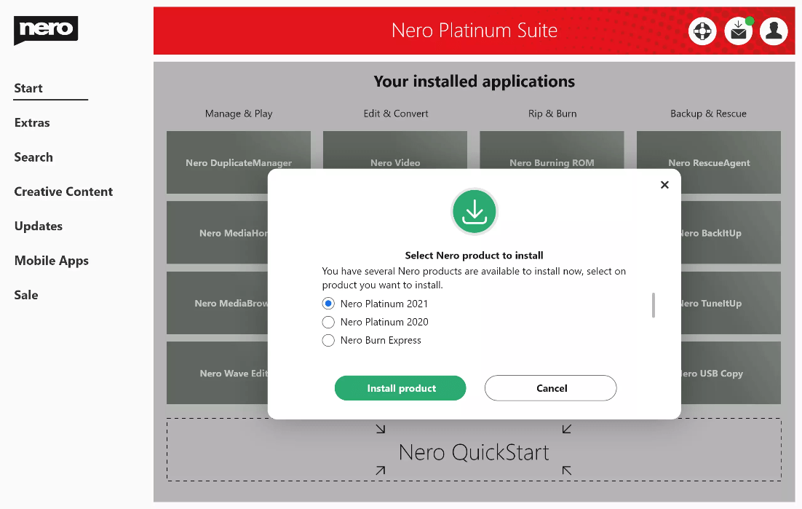Open Nero Burning ROM tile

[x=551, y=162]
